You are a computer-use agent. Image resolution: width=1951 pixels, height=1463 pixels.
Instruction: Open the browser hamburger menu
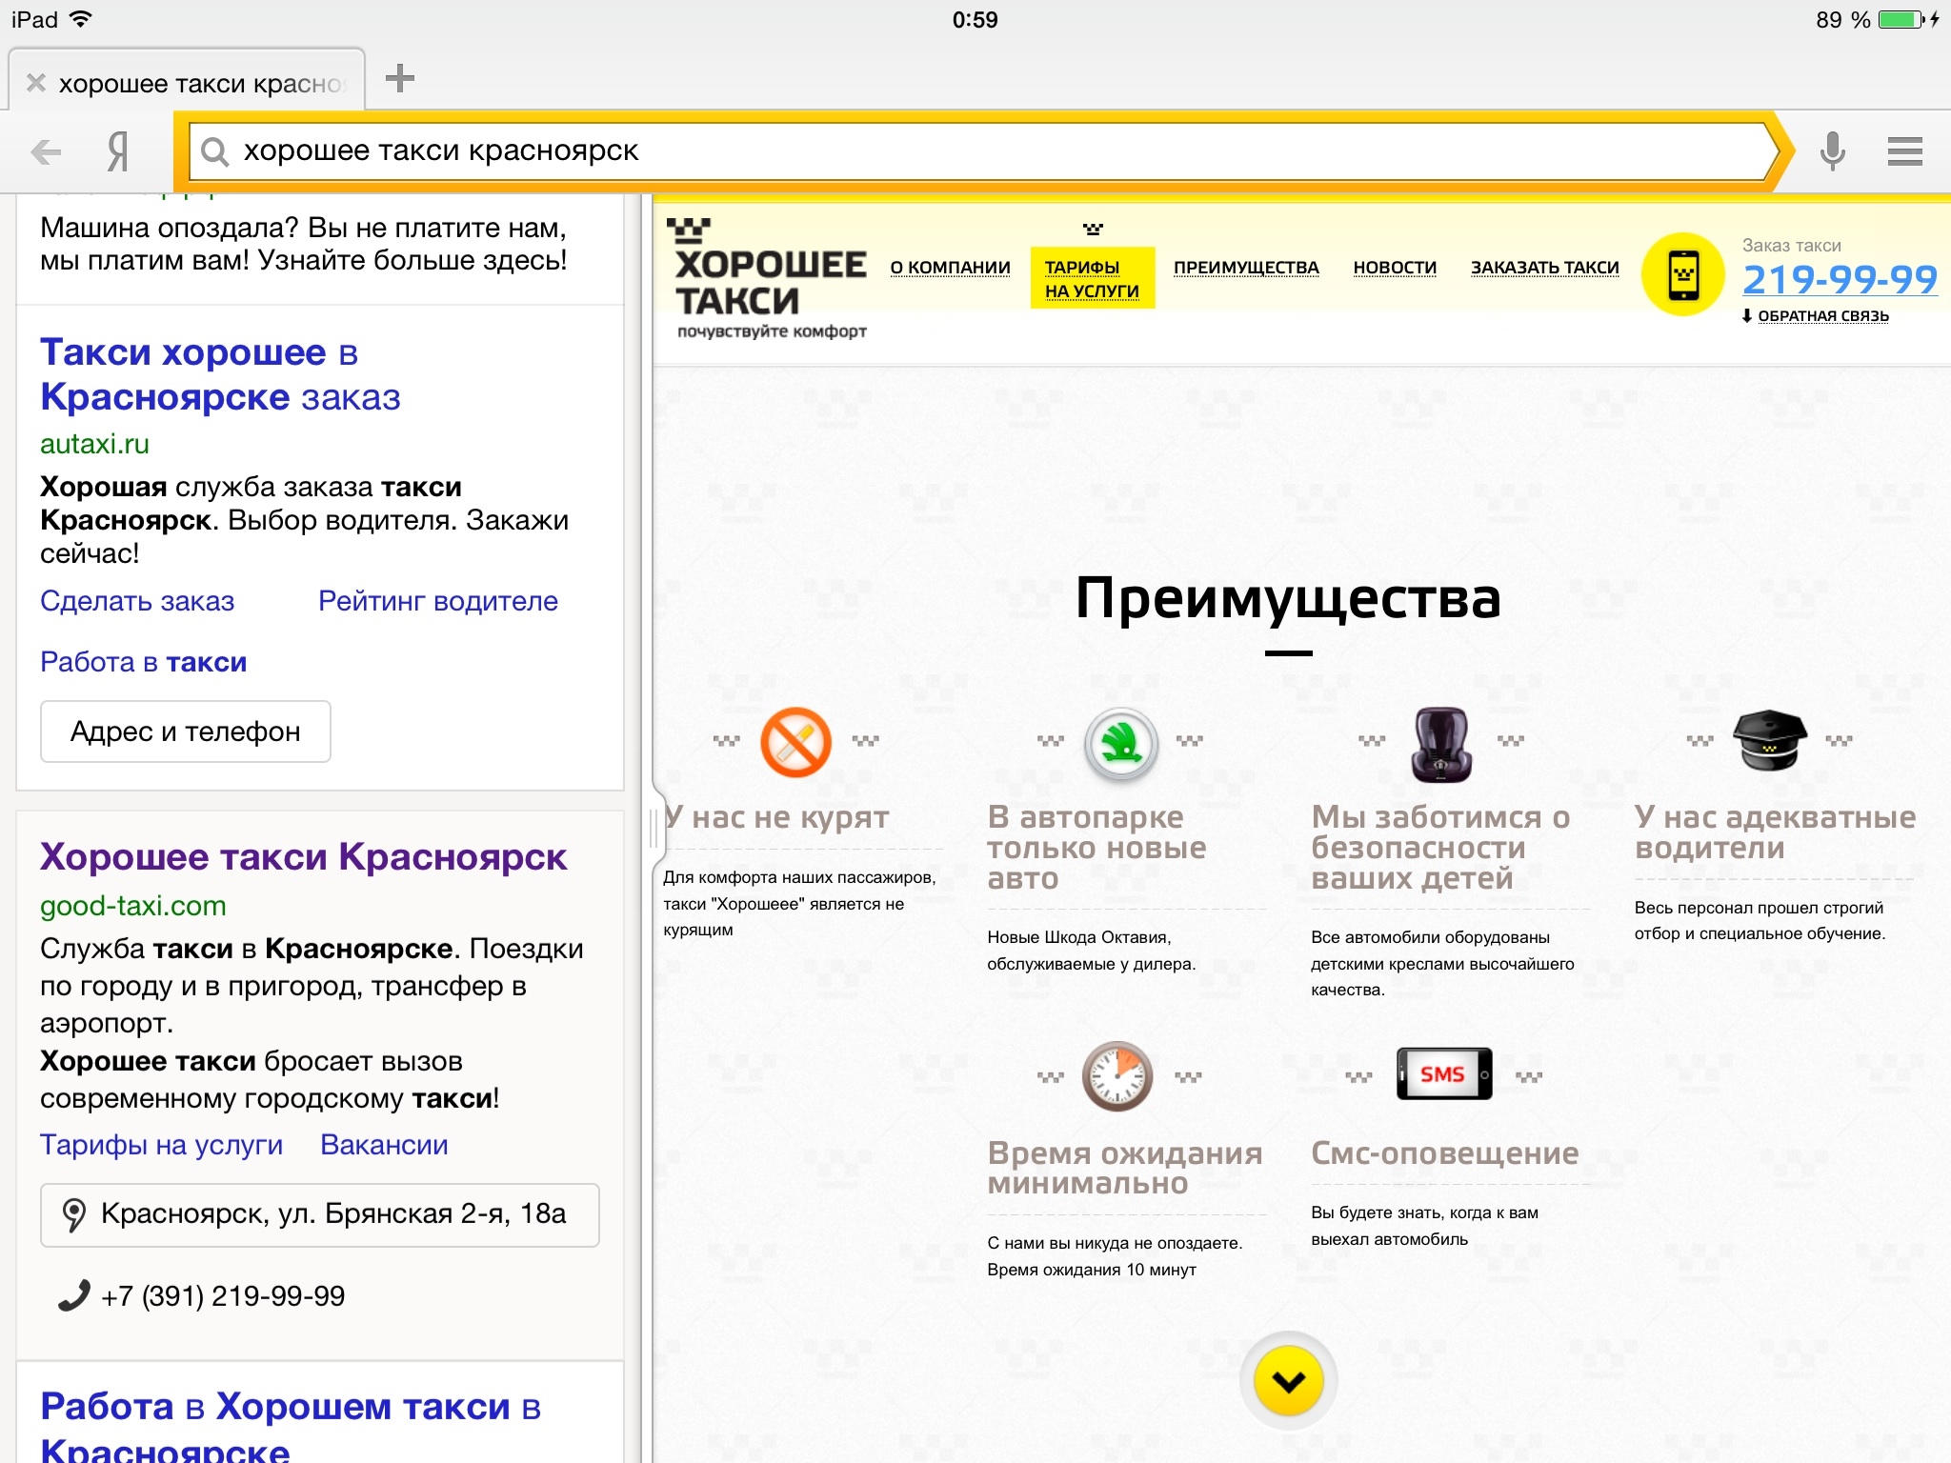click(1904, 151)
